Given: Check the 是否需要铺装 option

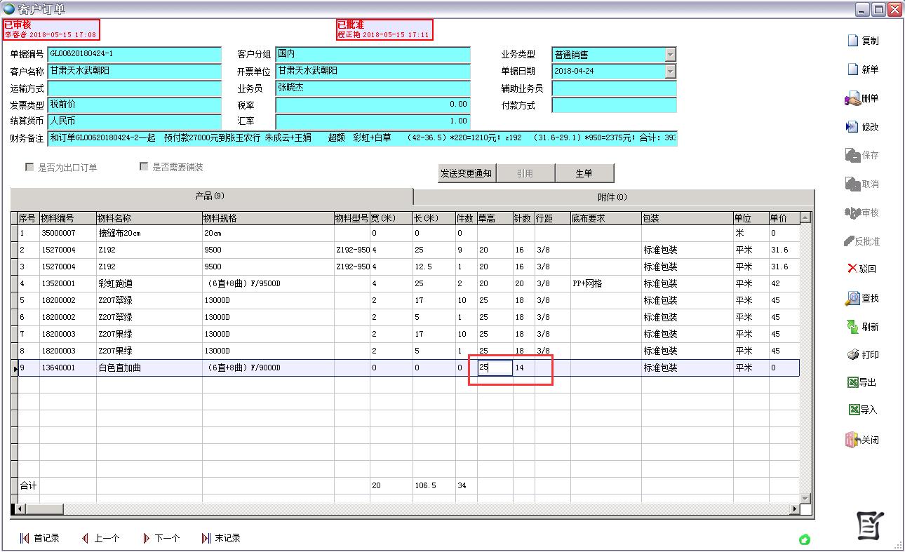Looking at the screenshot, I should coord(144,166).
